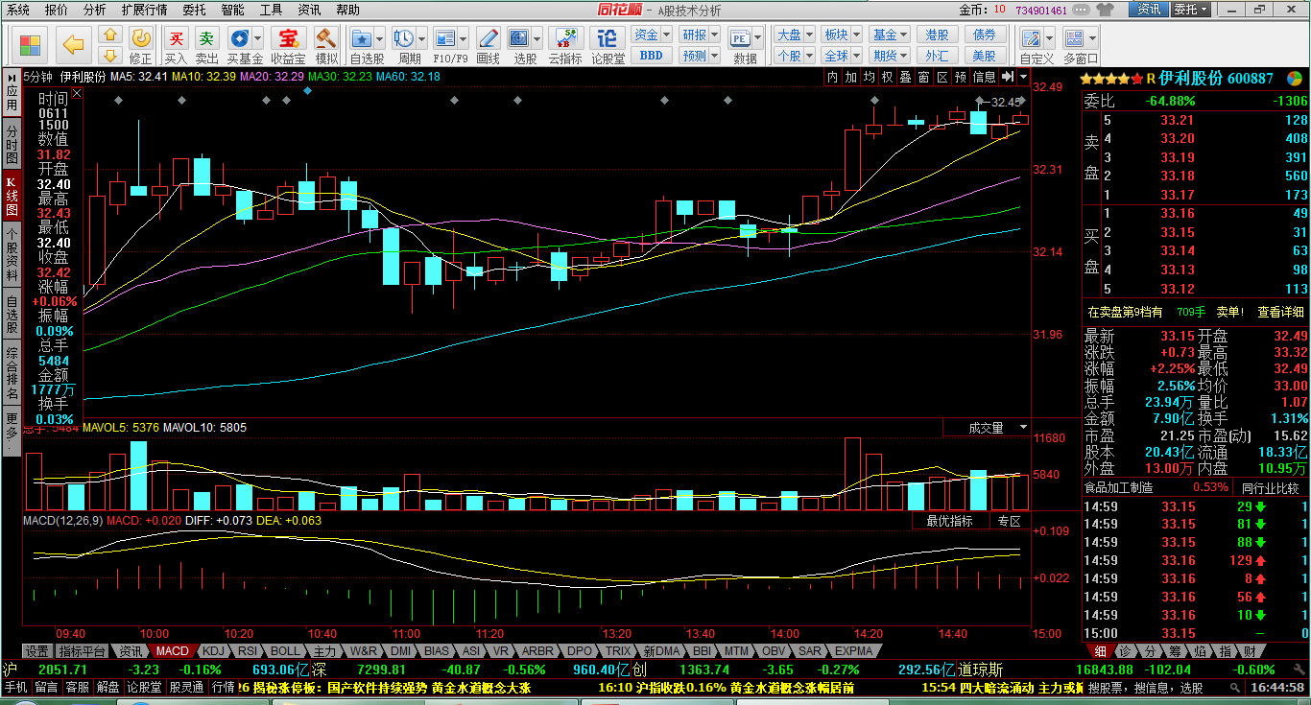
Task: Click the 自定义 customize icon
Action: click(1032, 38)
